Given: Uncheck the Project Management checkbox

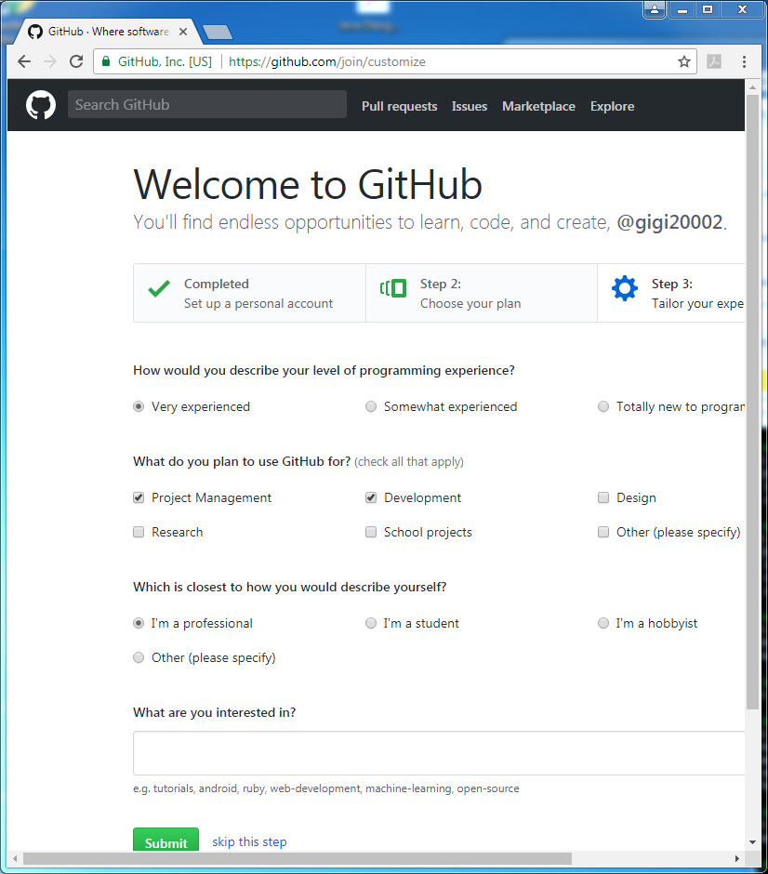Looking at the screenshot, I should tap(139, 497).
